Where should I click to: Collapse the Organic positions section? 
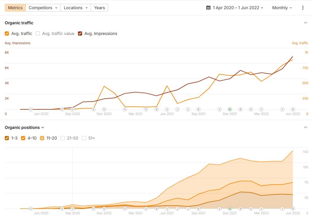tap(306, 127)
